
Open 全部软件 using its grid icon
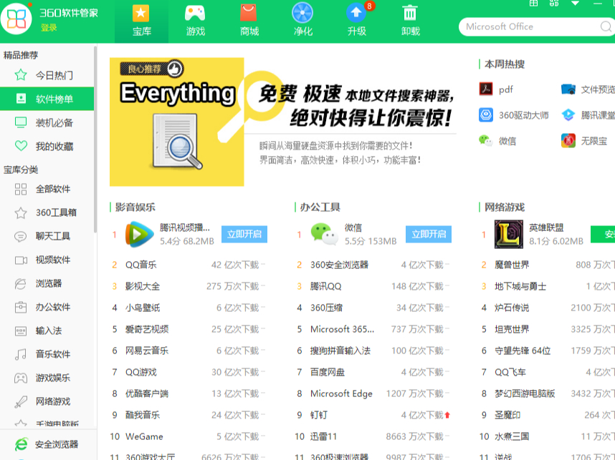pos(21,189)
